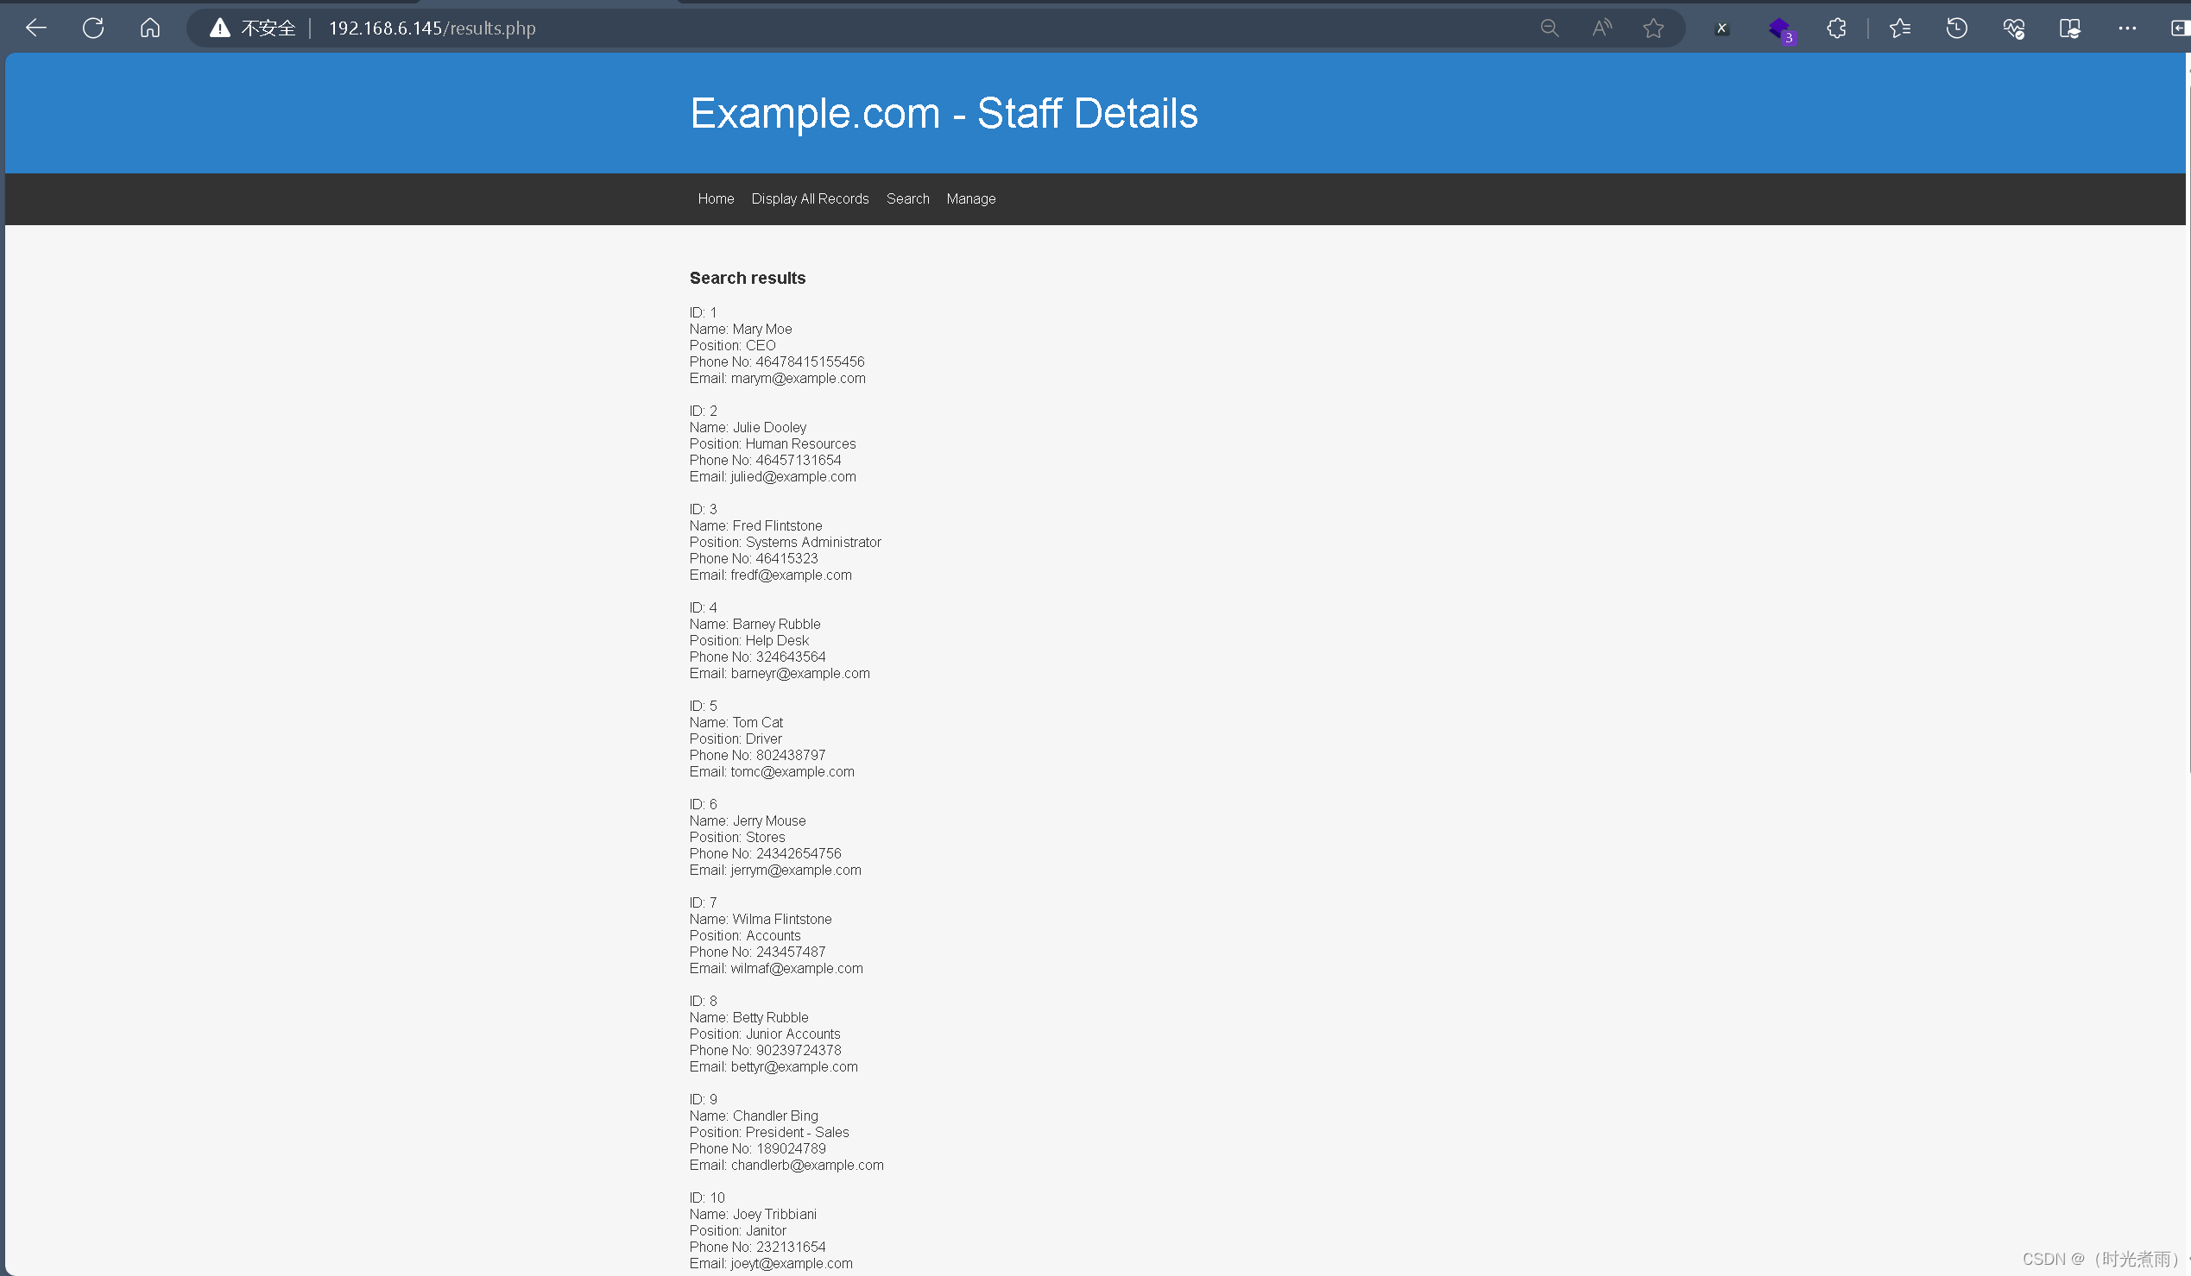Click the name Tom Cat
The image size is (2191, 1276).
pyautogui.click(x=757, y=723)
